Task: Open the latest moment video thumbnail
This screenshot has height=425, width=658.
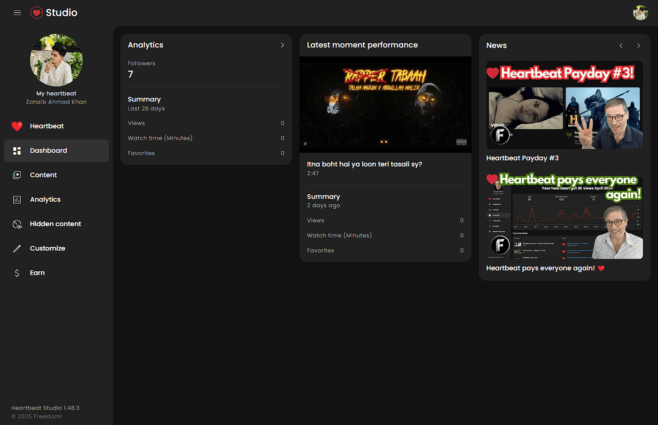Action: [385, 104]
